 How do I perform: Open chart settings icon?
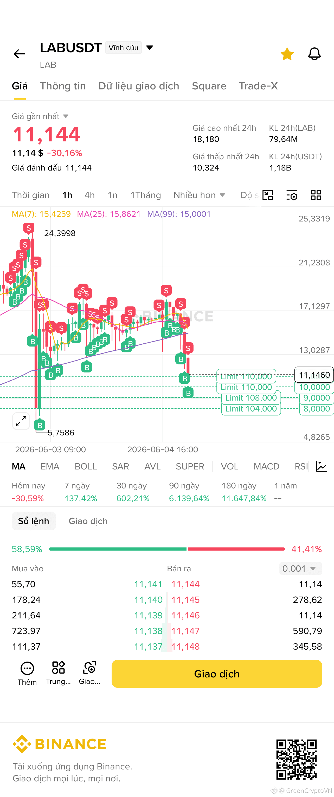click(292, 195)
